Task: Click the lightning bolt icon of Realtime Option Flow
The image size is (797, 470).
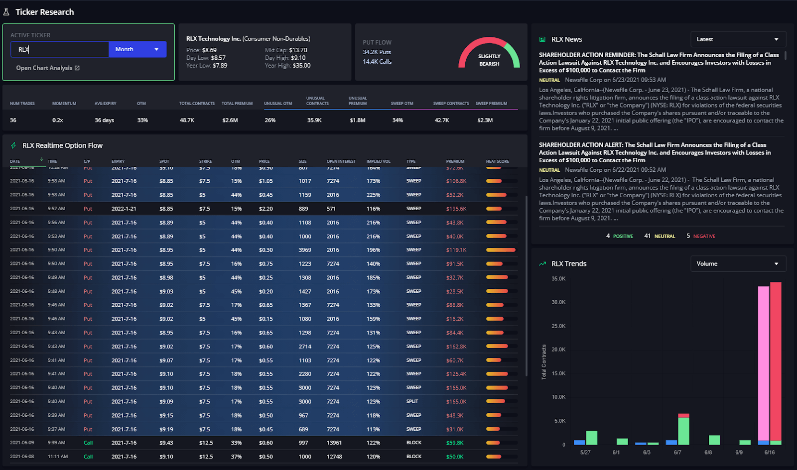Action: [13, 145]
